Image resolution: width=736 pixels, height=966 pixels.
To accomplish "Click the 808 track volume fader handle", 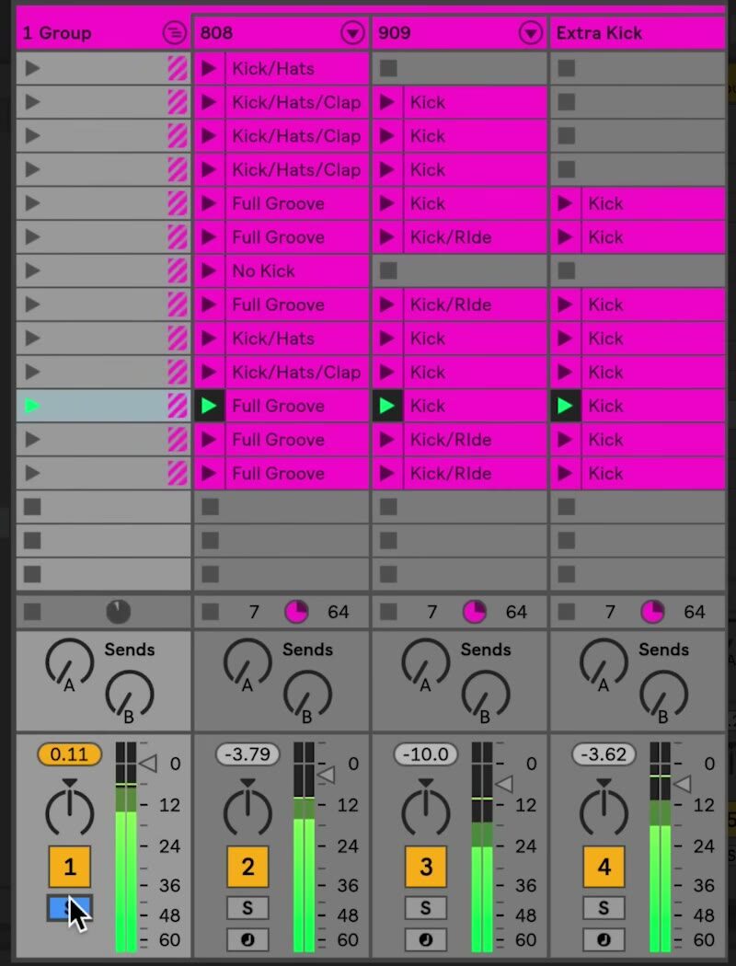I will [327, 775].
